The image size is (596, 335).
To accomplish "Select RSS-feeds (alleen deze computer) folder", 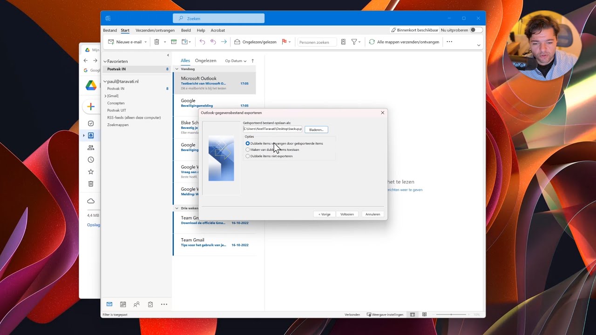I will tap(134, 118).
